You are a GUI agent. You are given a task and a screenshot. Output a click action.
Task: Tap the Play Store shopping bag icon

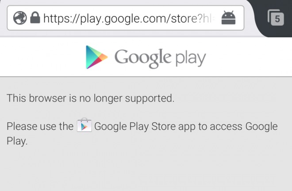[85, 125]
